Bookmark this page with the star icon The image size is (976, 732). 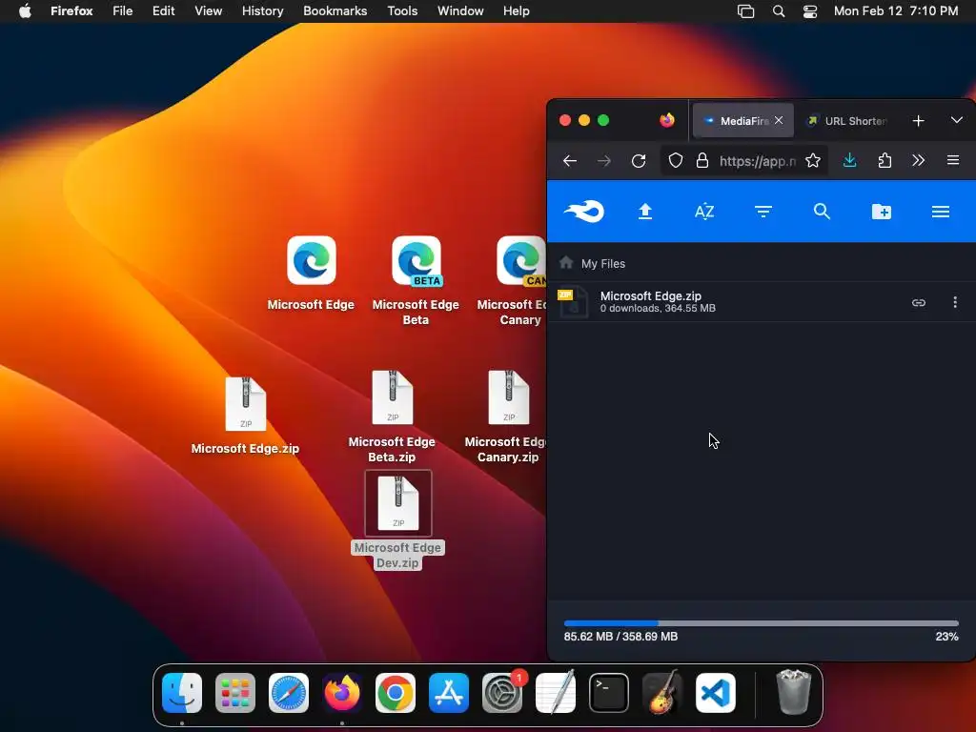813,160
